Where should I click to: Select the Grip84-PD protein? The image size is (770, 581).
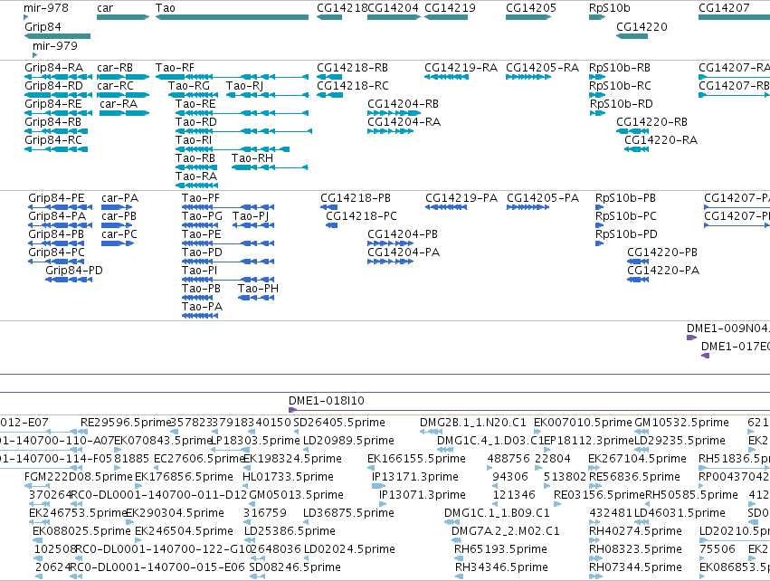click(69, 280)
